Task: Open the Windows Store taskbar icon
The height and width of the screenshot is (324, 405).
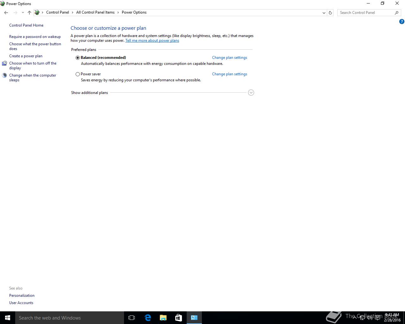Action: (x=178, y=318)
